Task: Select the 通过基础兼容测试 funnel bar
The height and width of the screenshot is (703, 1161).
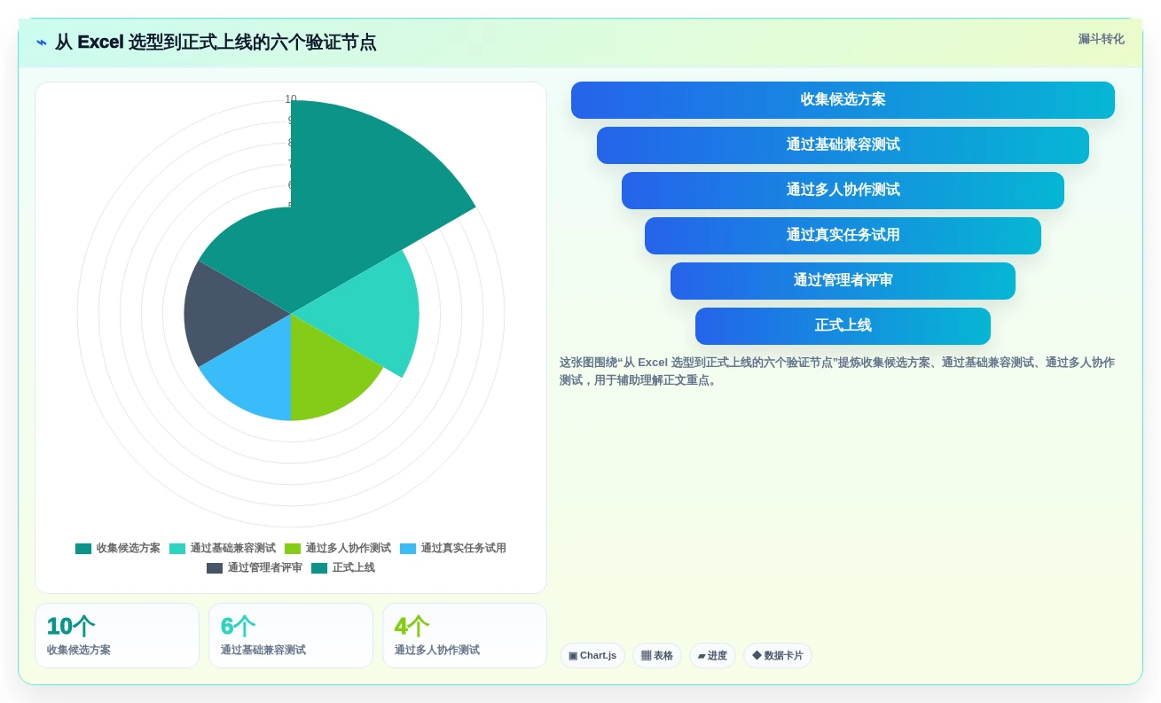Action: 843,145
